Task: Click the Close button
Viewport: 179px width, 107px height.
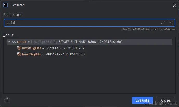Action: click(165, 100)
